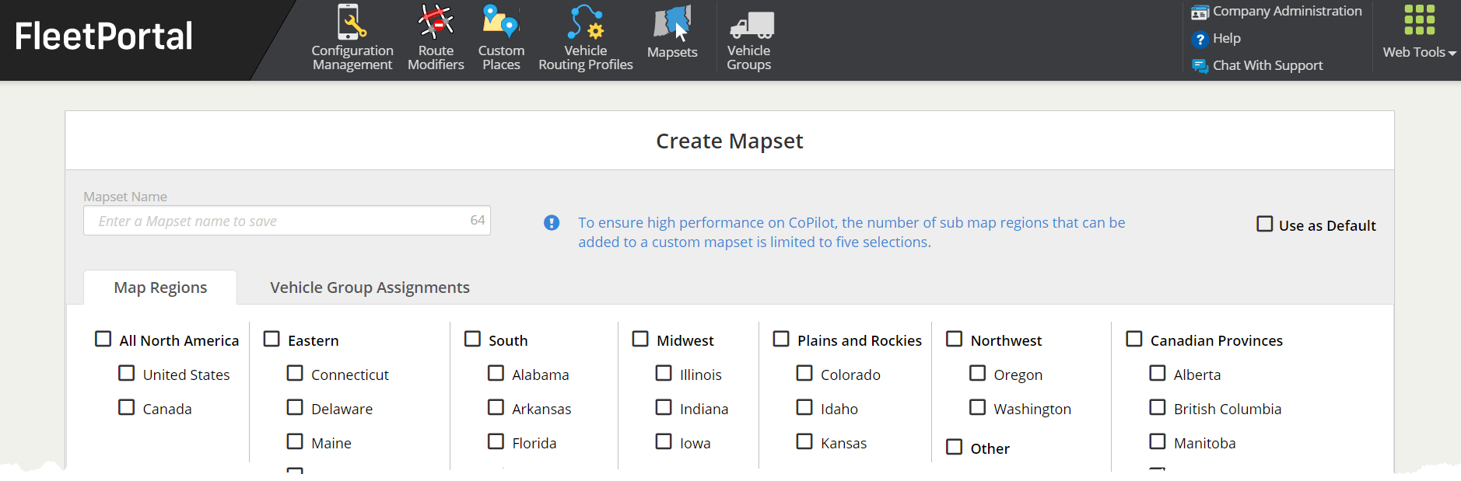Open Configuration Management icon
1461x481 pixels.
352,22
